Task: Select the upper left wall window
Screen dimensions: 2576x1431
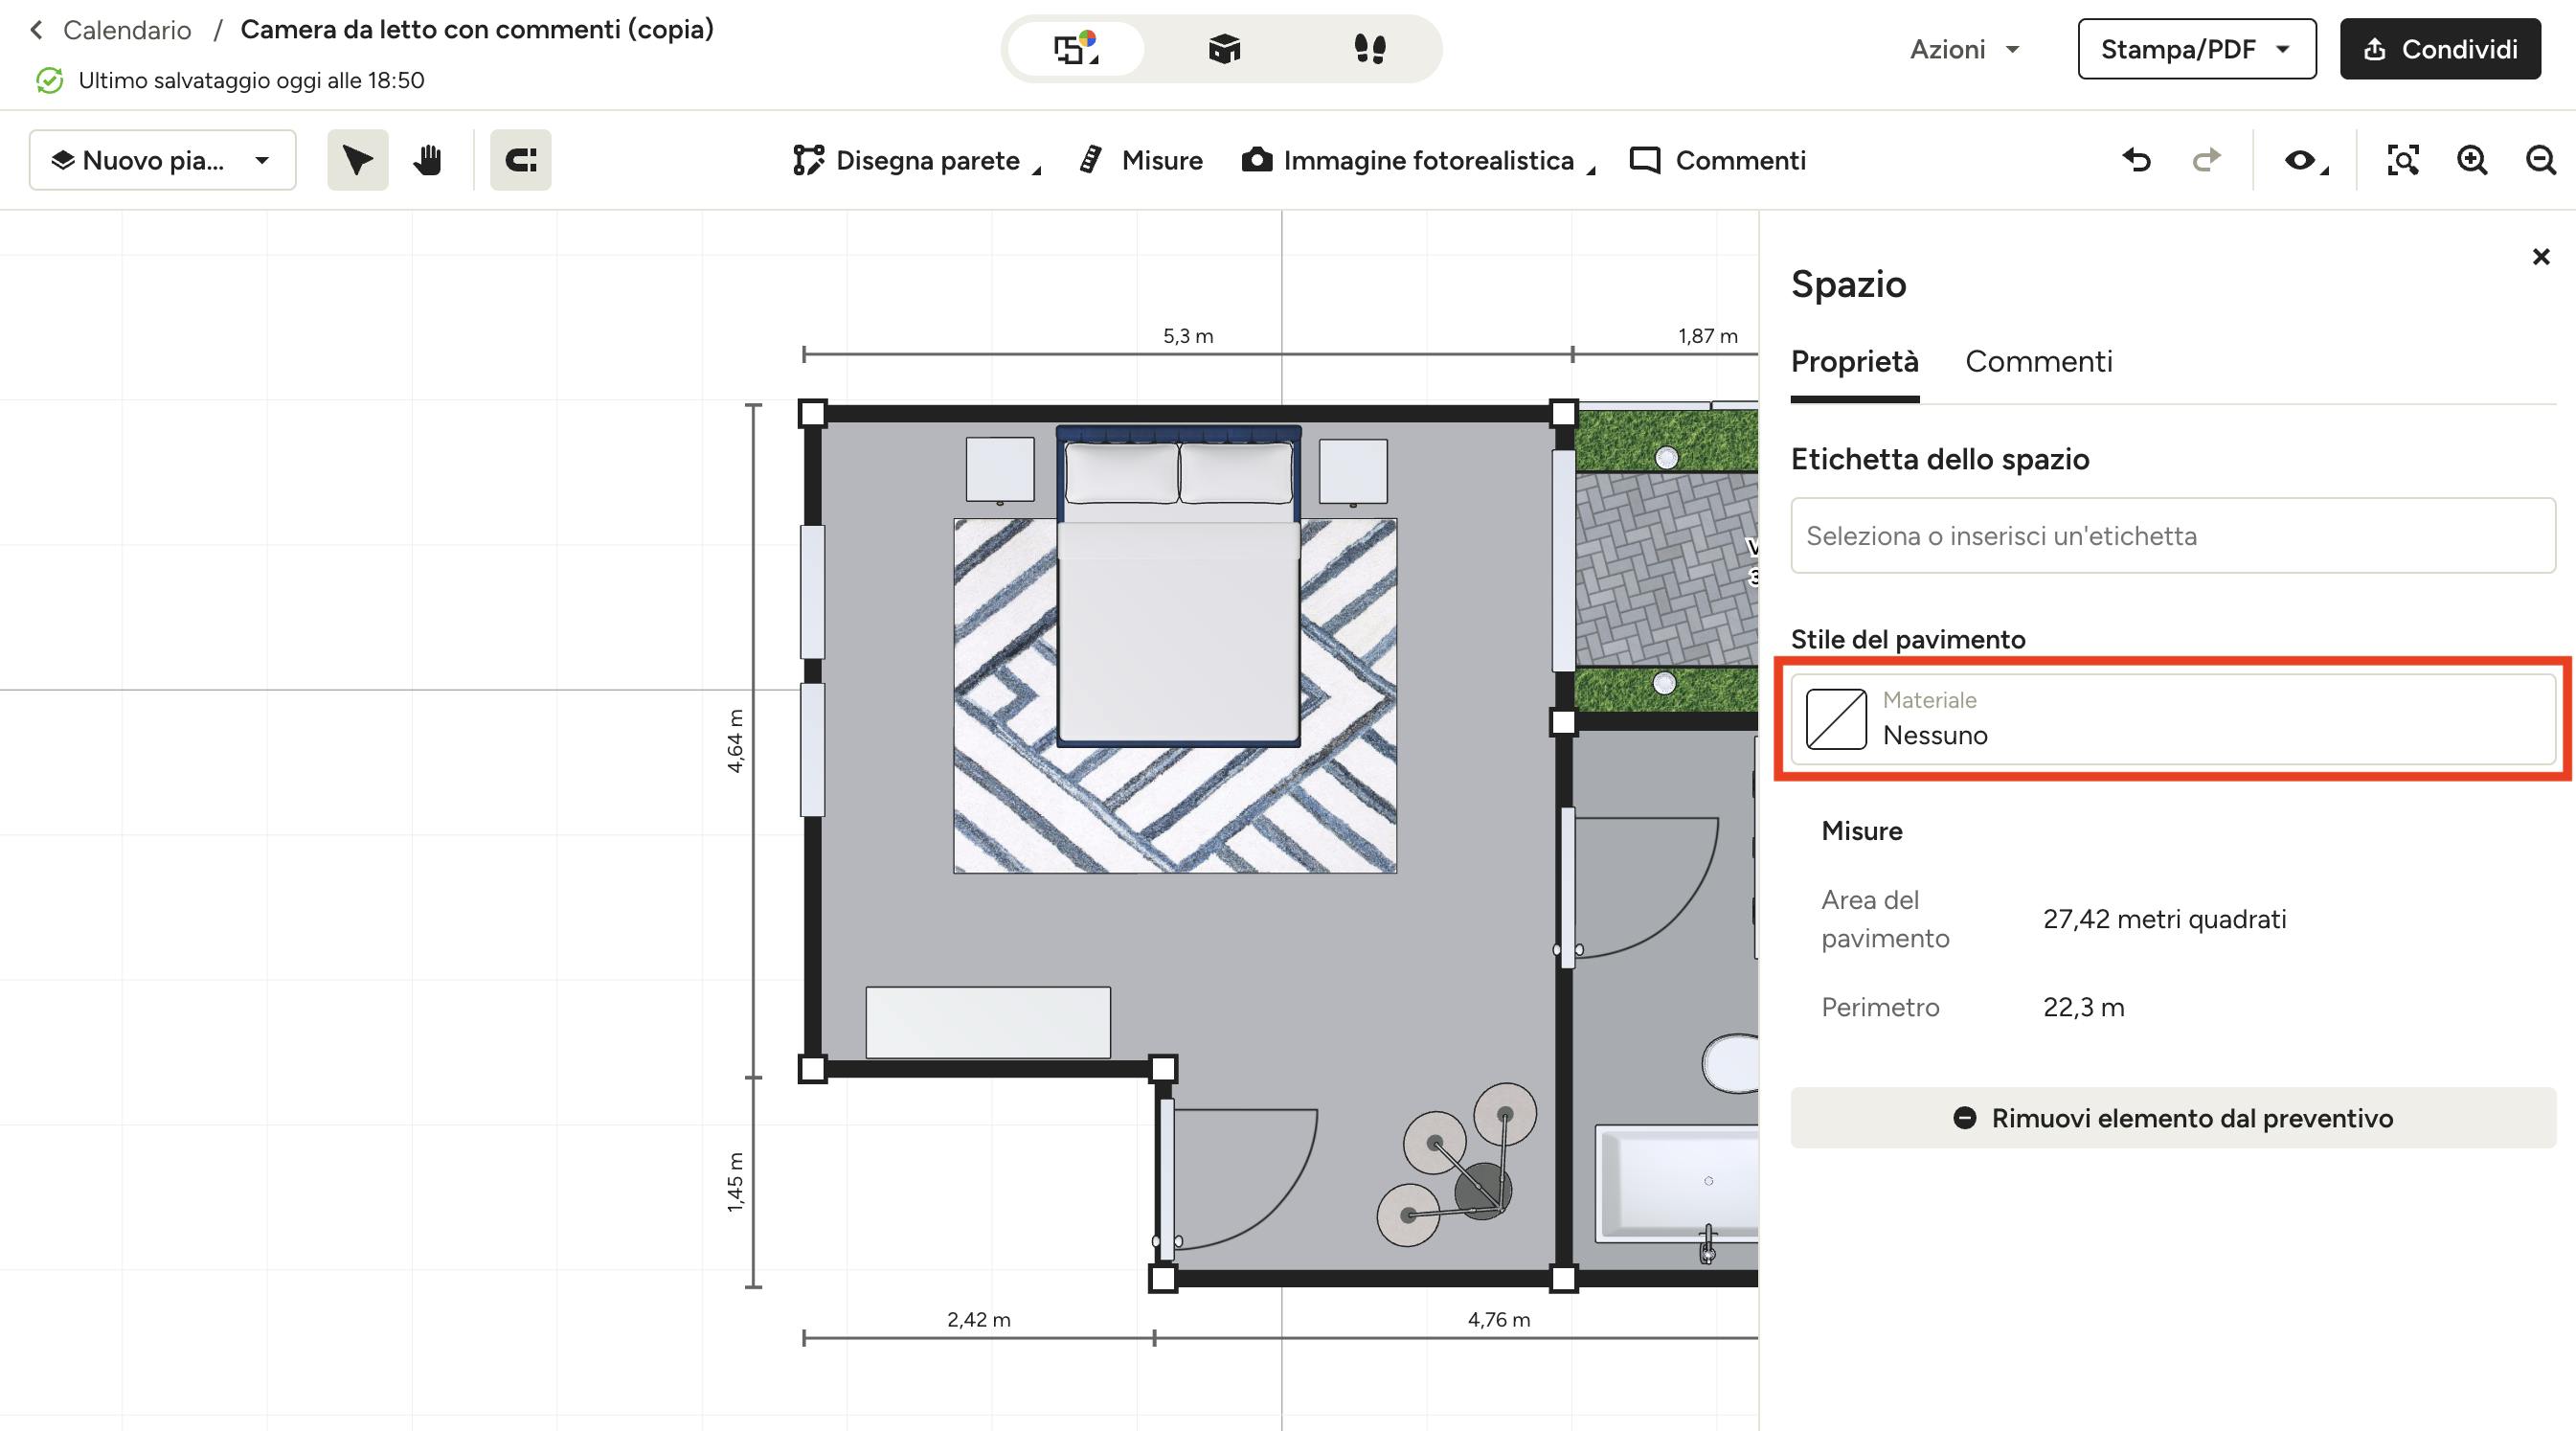Action: (813, 591)
